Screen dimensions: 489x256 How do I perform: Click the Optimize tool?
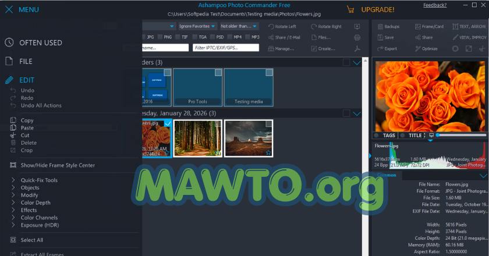click(x=426, y=49)
